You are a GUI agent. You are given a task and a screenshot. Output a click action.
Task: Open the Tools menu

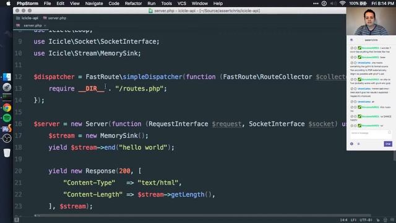coord(166,4)
